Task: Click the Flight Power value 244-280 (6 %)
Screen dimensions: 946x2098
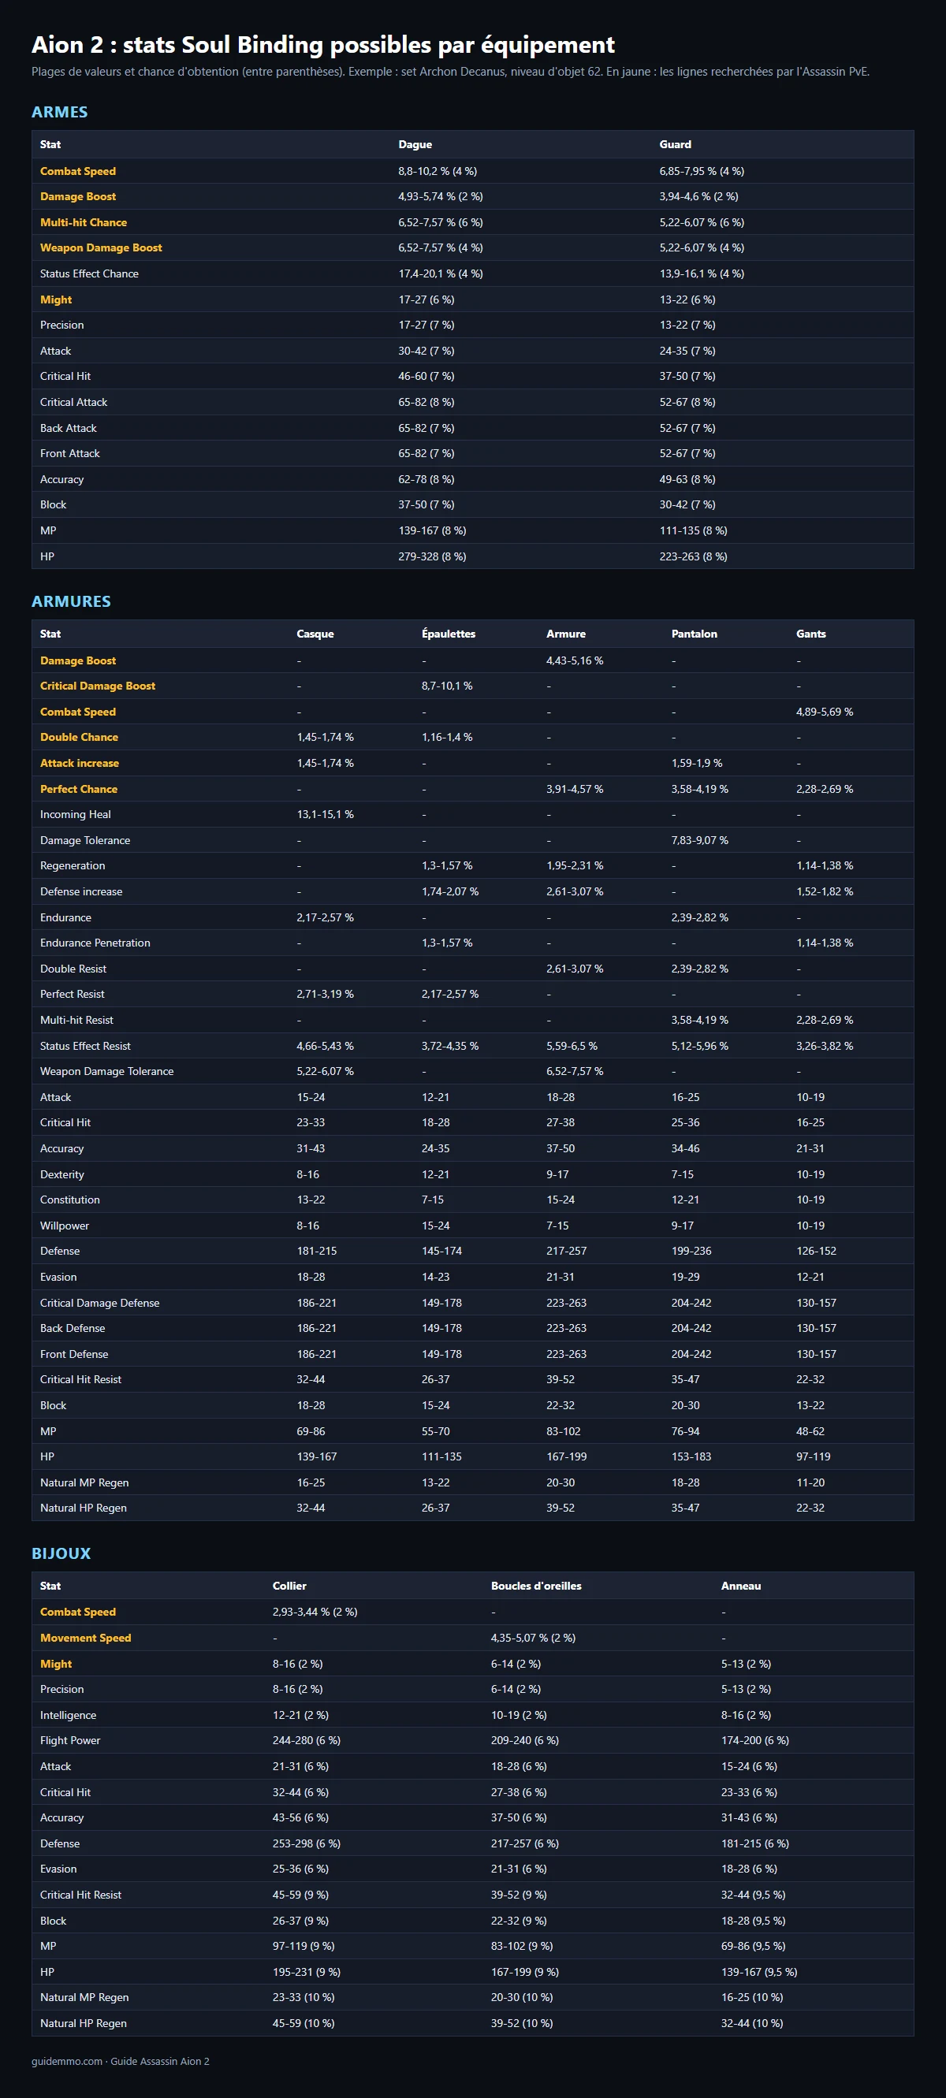Action: pos(307,1740)
